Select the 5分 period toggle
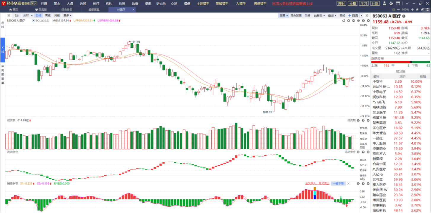Screen dimensions: 431x213 pos(17,15)
